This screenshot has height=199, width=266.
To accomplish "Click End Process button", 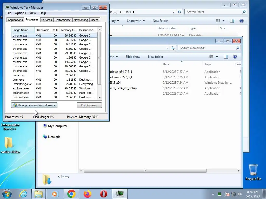I will 89,105.
